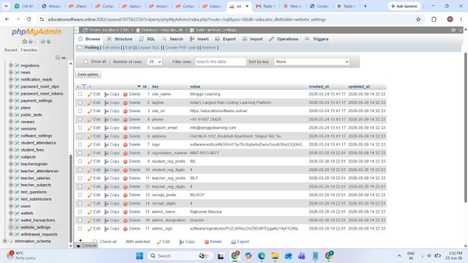Open Number of rows dropdown
The width and height of the screenshot is (468, 263).
point(154,62)
